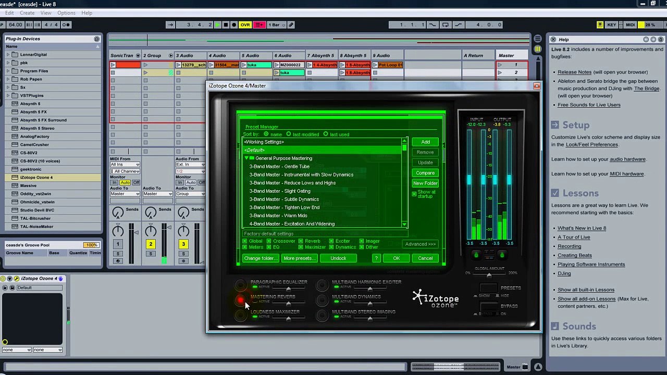Select the Multiband Stereo Imaging module button
This screenshot has width=667, height=375.
322,315
